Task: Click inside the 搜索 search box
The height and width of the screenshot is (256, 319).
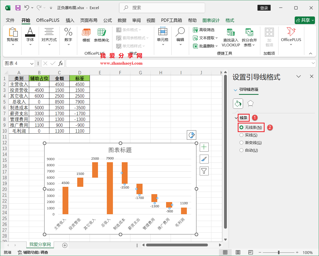Action: (162, 8)
